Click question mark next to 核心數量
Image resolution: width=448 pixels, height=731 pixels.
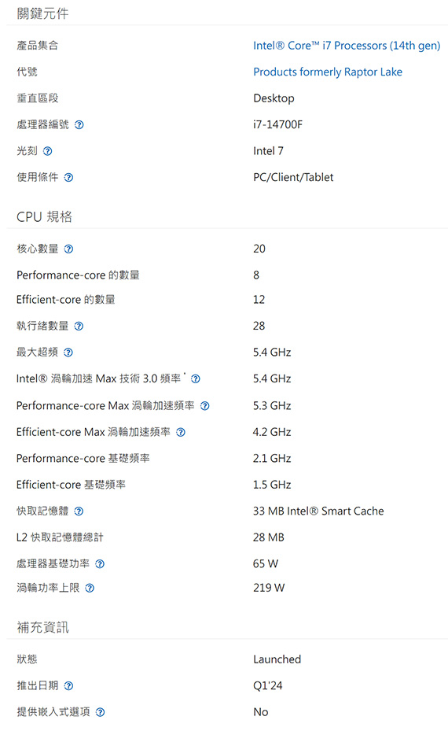click(x=68, y=249)
